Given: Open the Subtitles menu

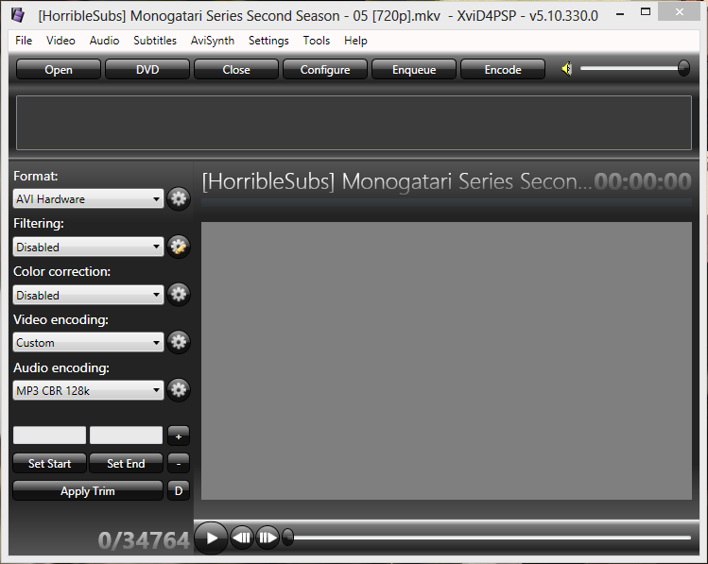Looking at the screenshot, I should click(x=155, y=41).
